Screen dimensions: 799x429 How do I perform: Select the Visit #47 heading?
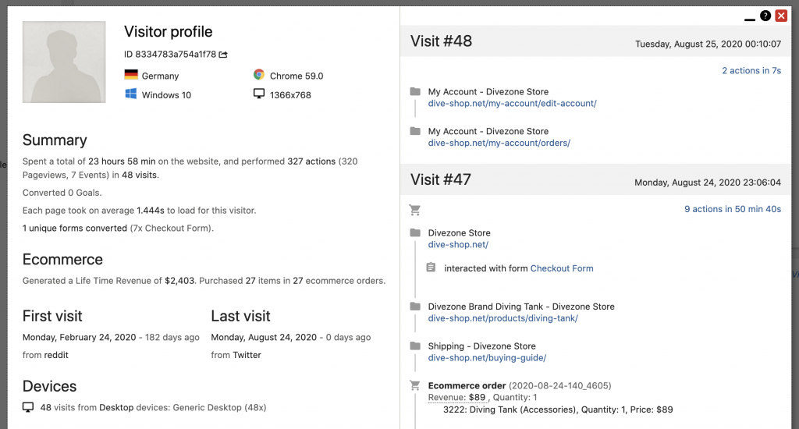click(x=441, y=179)
